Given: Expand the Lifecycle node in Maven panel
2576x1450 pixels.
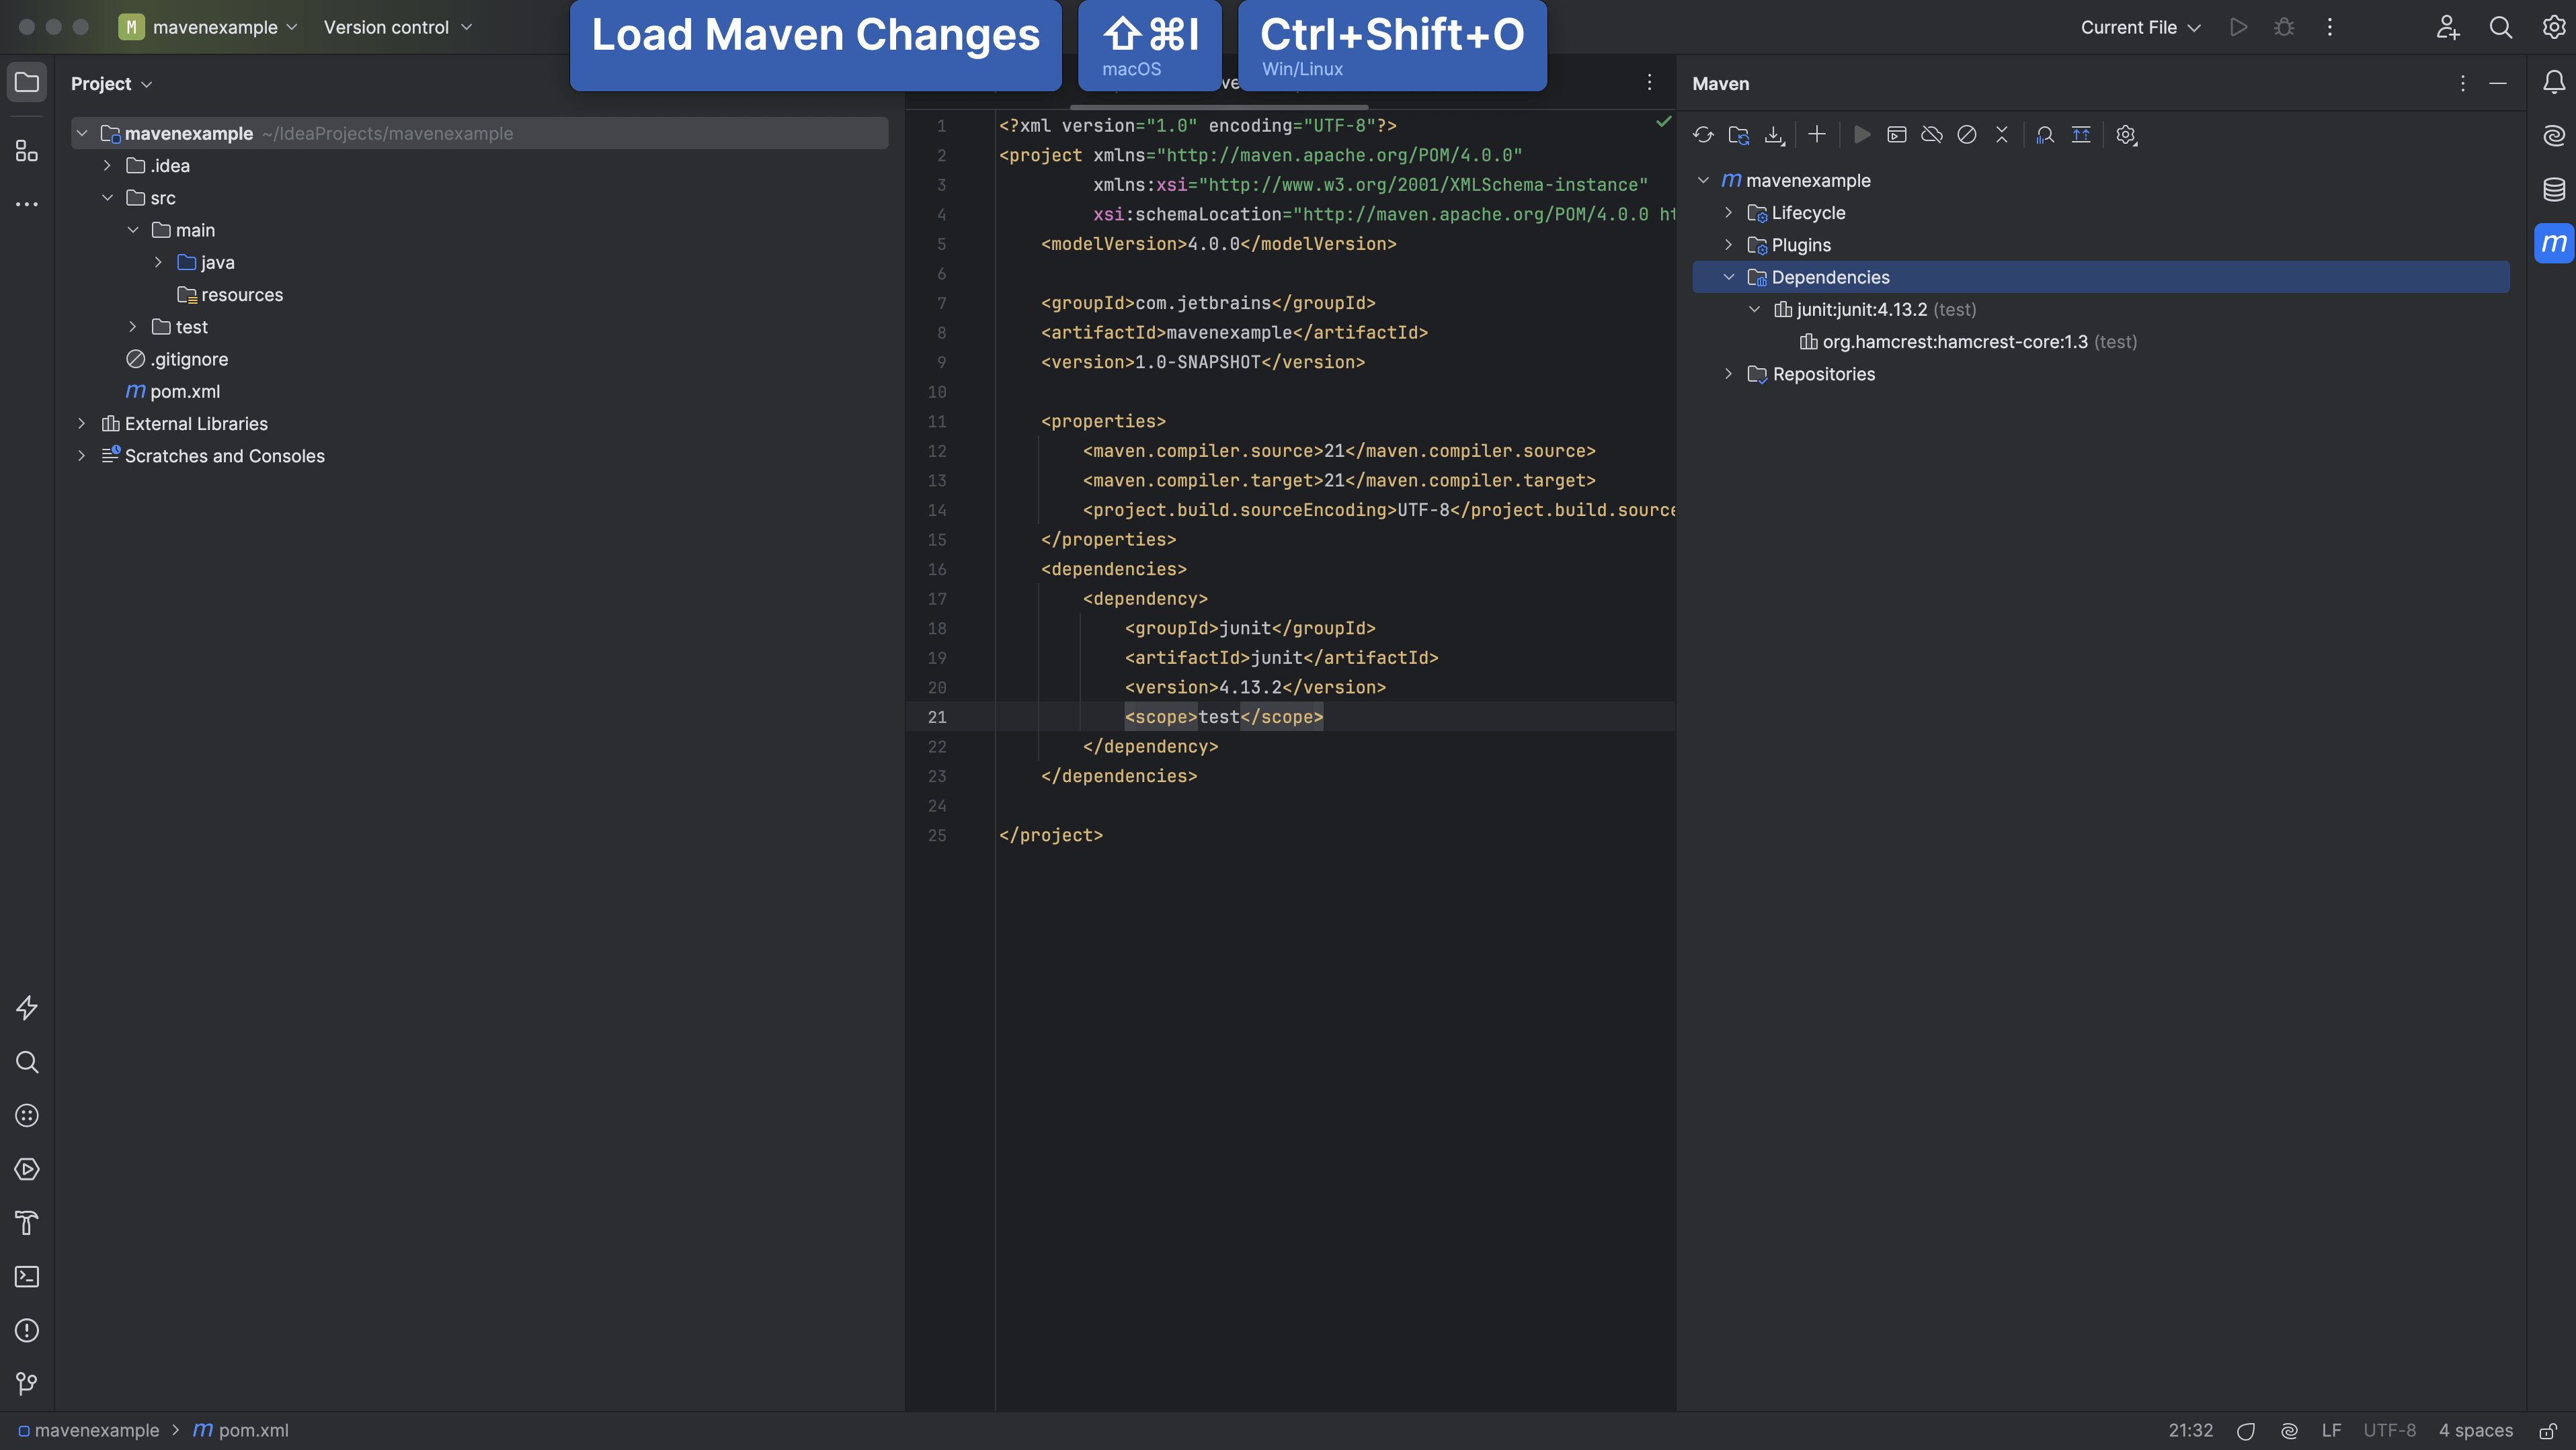Looking at the screenshot, I should 1729,212.
